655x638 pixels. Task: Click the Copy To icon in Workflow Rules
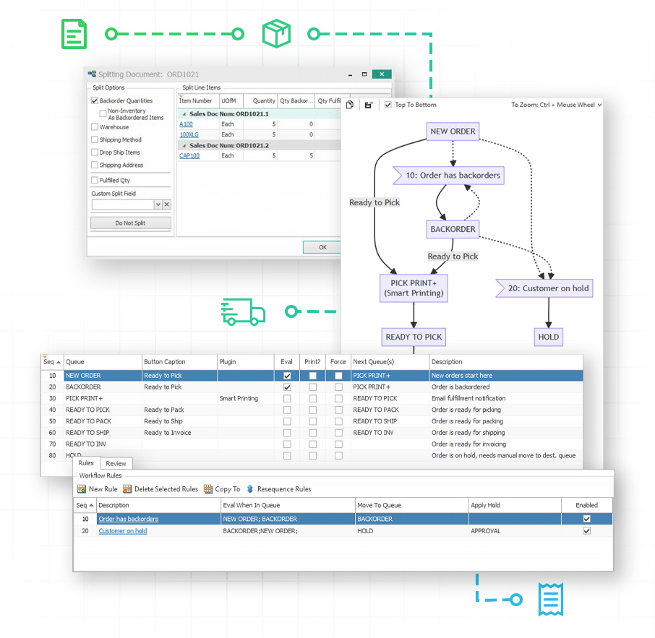click(207, 489)
